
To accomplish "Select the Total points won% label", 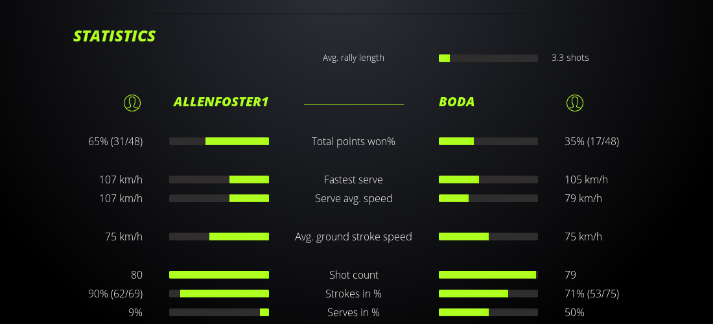I will click(353, 141).
